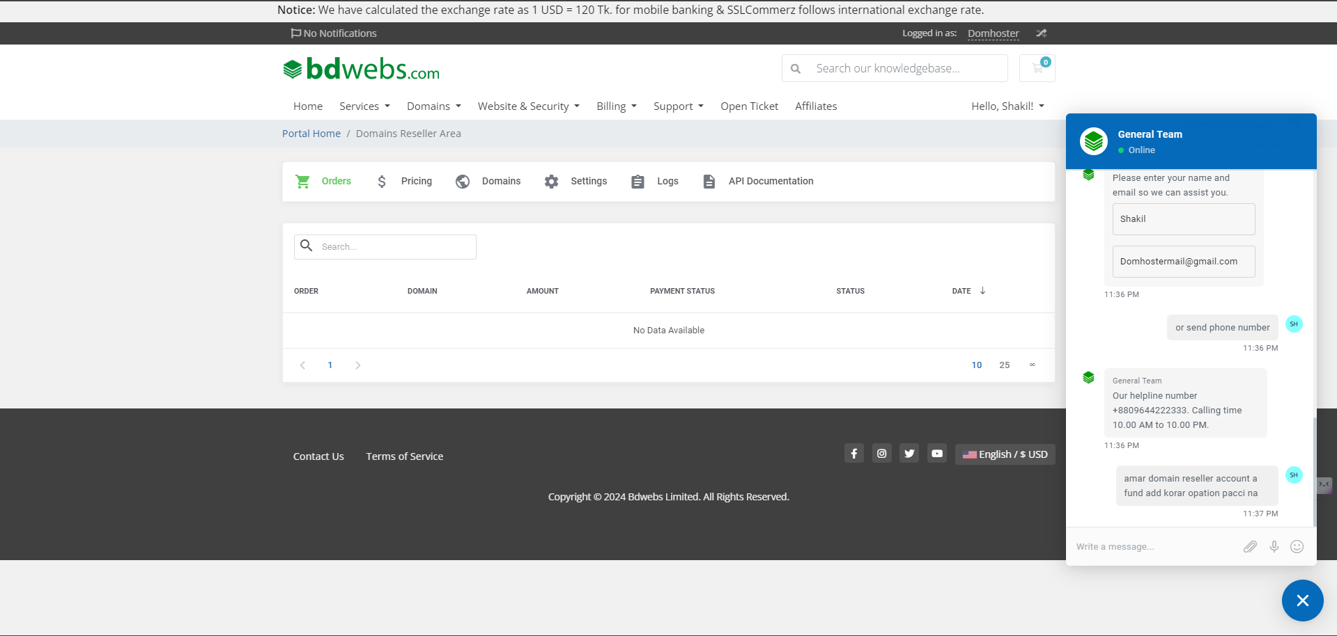The image size is (1337, 636).
Task: Click the Logs clipboard icon
Action: point(637,182)
